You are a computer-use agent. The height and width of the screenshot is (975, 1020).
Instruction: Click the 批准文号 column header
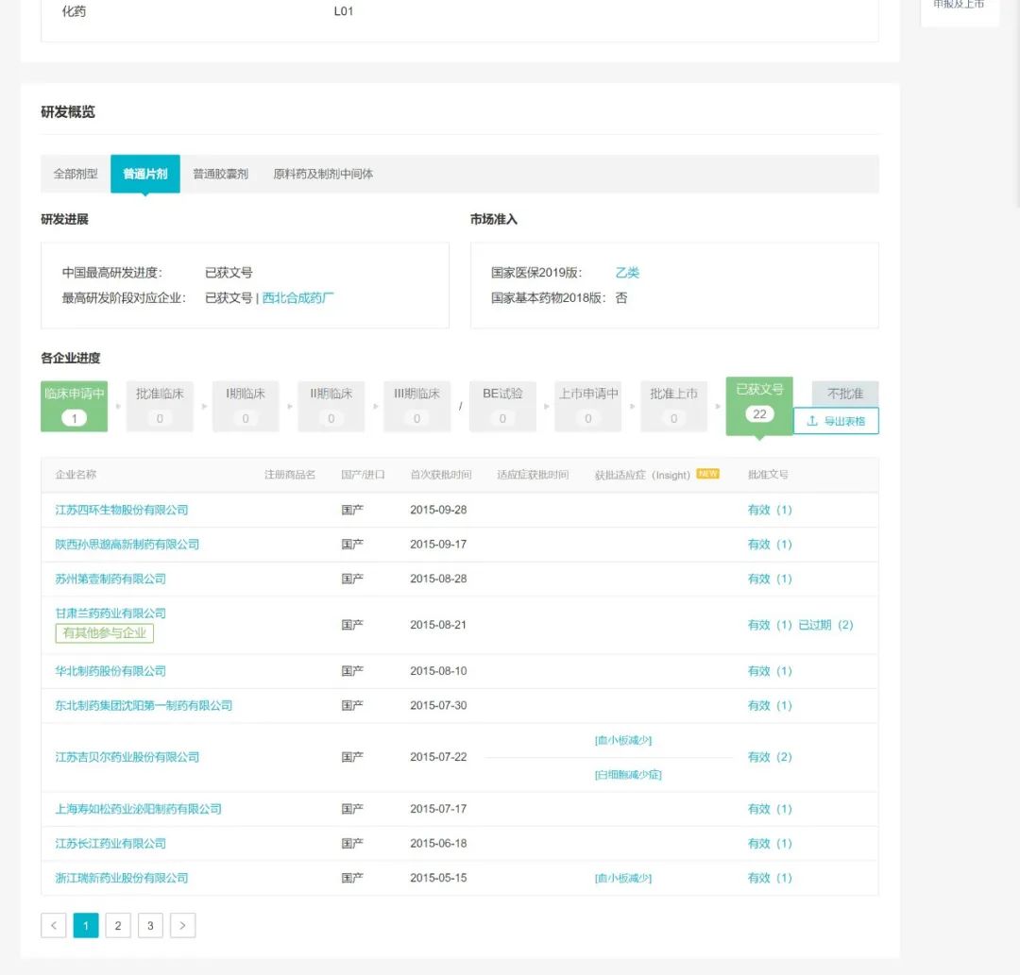point(768,475)
